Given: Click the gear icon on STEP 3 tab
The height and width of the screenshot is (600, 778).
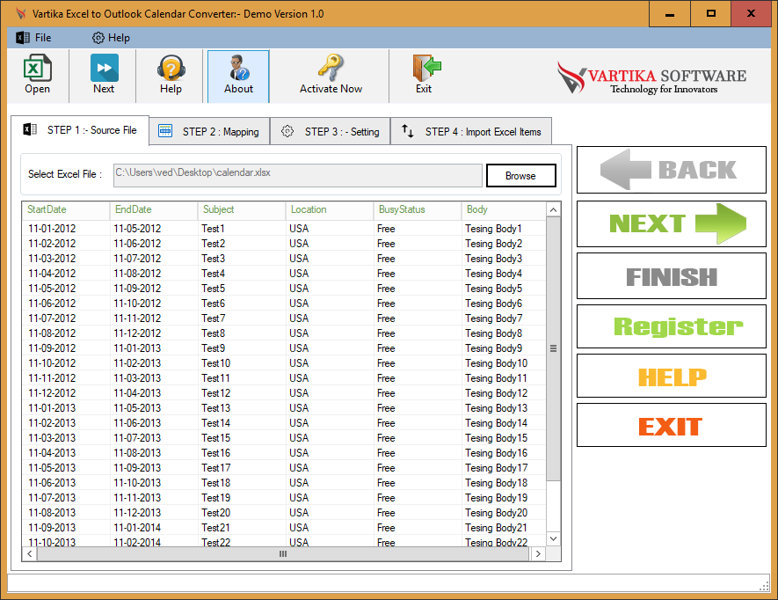Looking at the screenshot, I should point(287,131).
